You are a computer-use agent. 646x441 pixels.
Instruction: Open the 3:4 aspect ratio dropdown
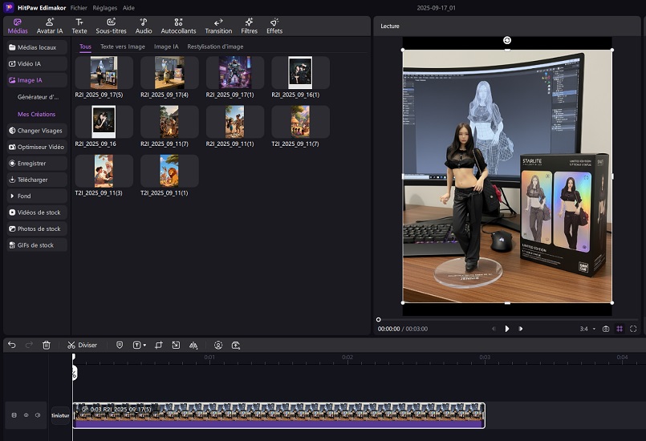pos(588,329)
